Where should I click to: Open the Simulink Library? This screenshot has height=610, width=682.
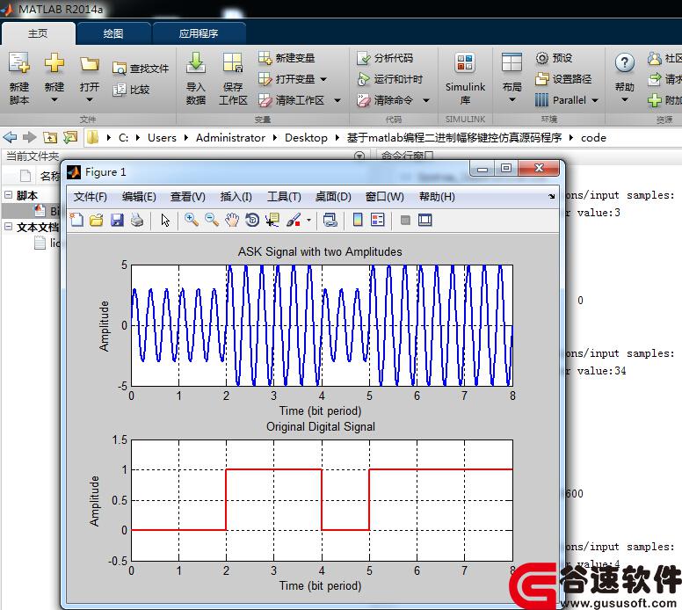(465, 79)
